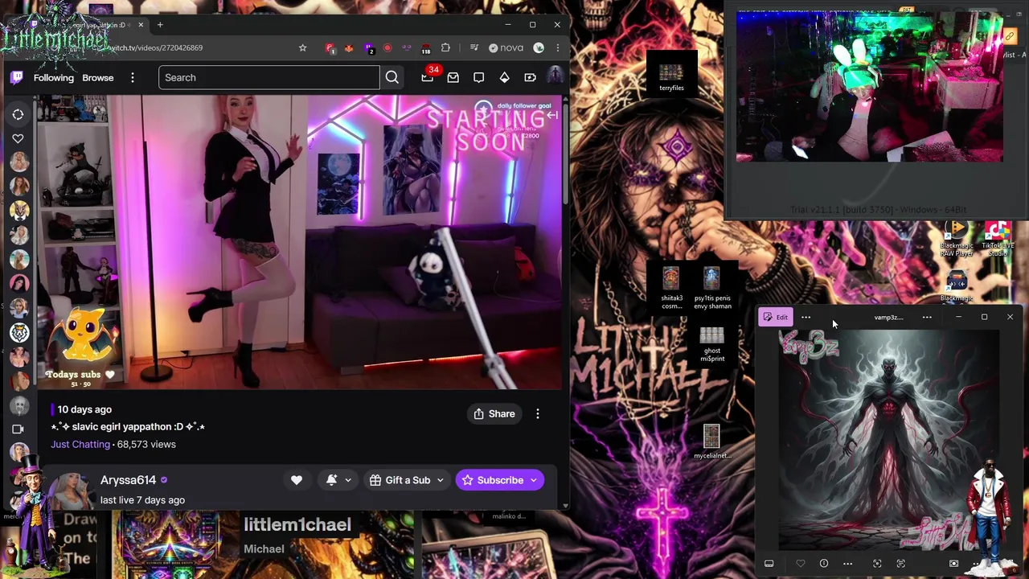Open the mycelialnet desktop file
Screen dimensions: 1029x579
[x=711, y=442]
